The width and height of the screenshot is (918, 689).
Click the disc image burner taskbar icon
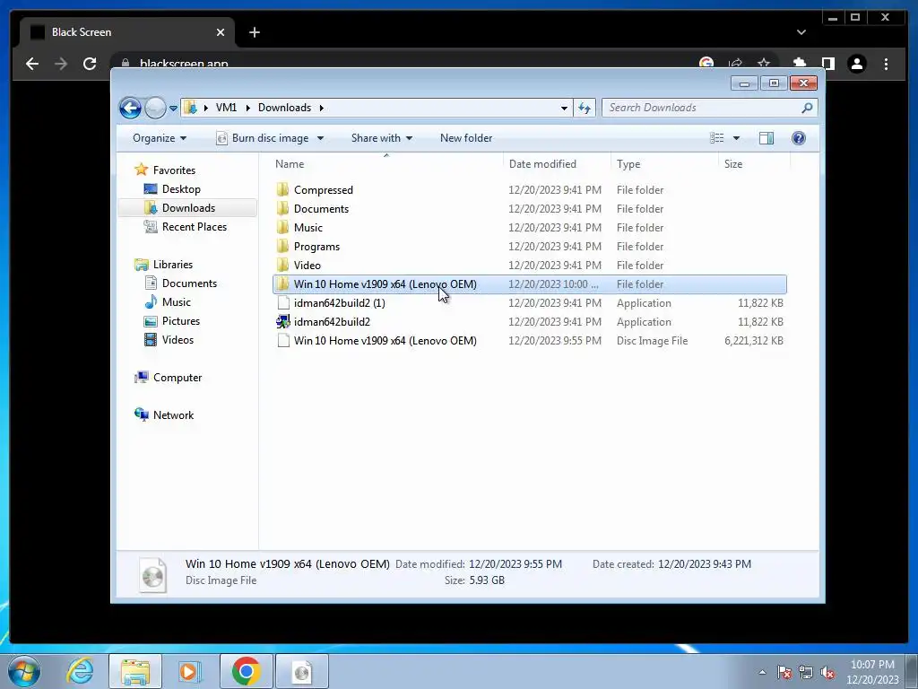(x=302, y=671)
